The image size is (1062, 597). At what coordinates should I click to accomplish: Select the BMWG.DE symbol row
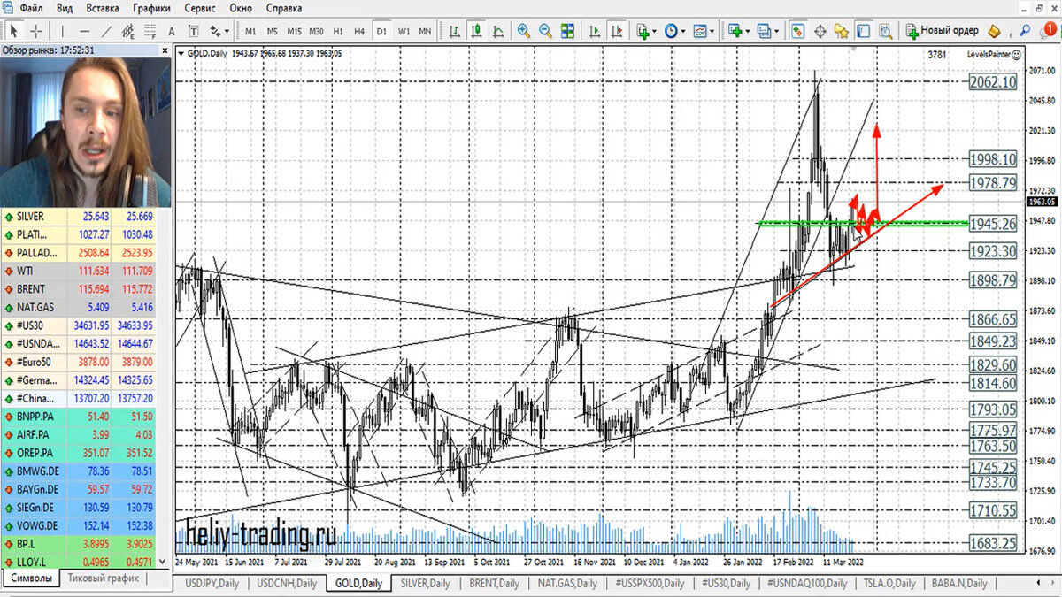tap(79, 471)
